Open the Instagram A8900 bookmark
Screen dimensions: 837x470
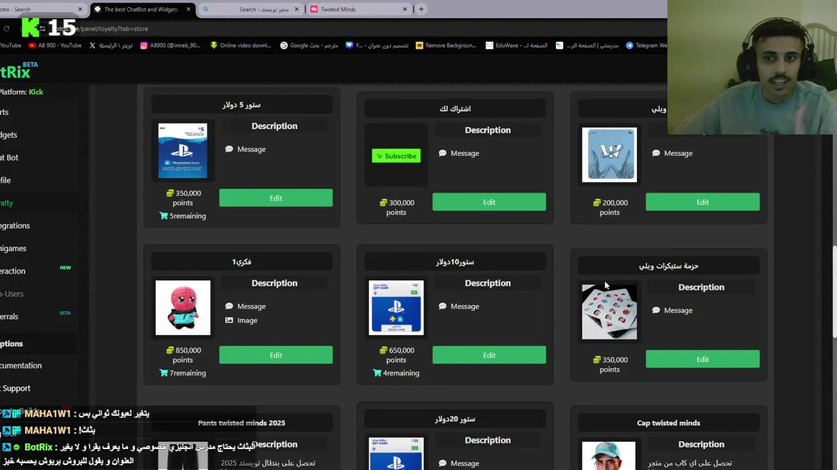[171, 45]
